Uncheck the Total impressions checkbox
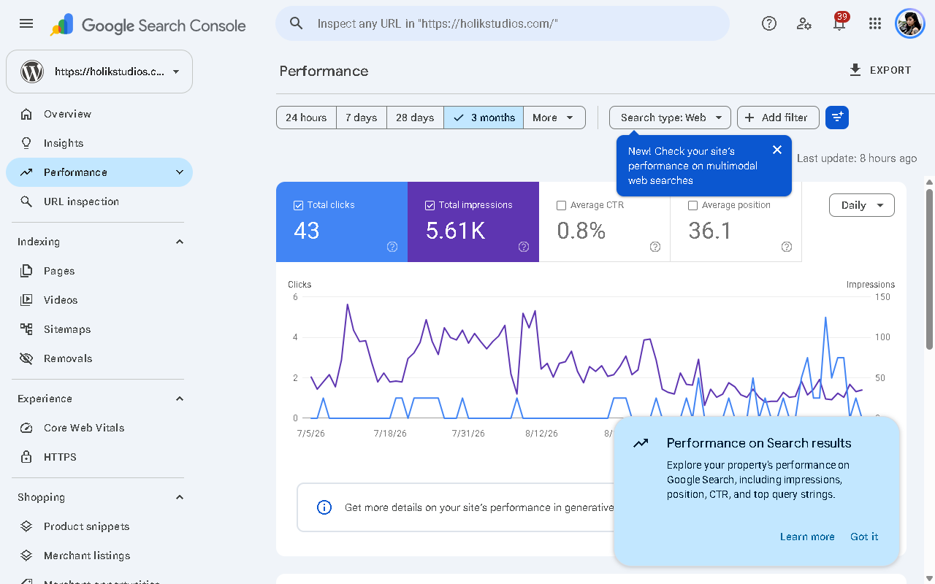This screenshot has width=935, height=584. point(430,206)
